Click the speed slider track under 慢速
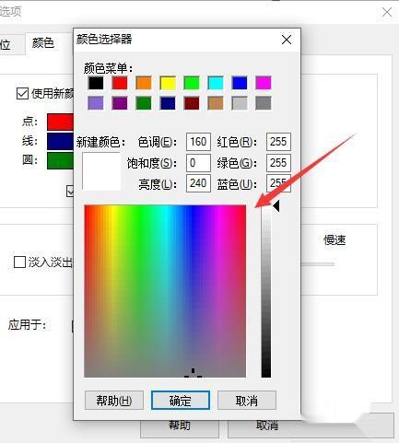Screen dimensions: 399x443 (318, 263)
